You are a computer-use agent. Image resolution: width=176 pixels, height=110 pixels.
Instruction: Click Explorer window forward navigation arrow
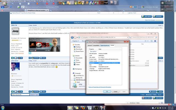(75, 37)
